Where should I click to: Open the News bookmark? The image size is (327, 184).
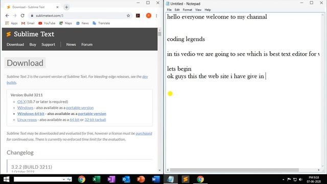pos(82,23)
